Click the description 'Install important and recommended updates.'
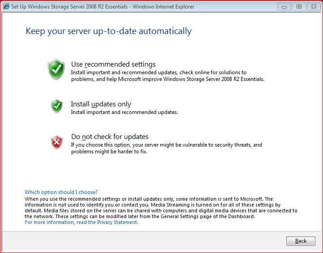The width and height of the screenshot is (323, 253). pos(124,112)
